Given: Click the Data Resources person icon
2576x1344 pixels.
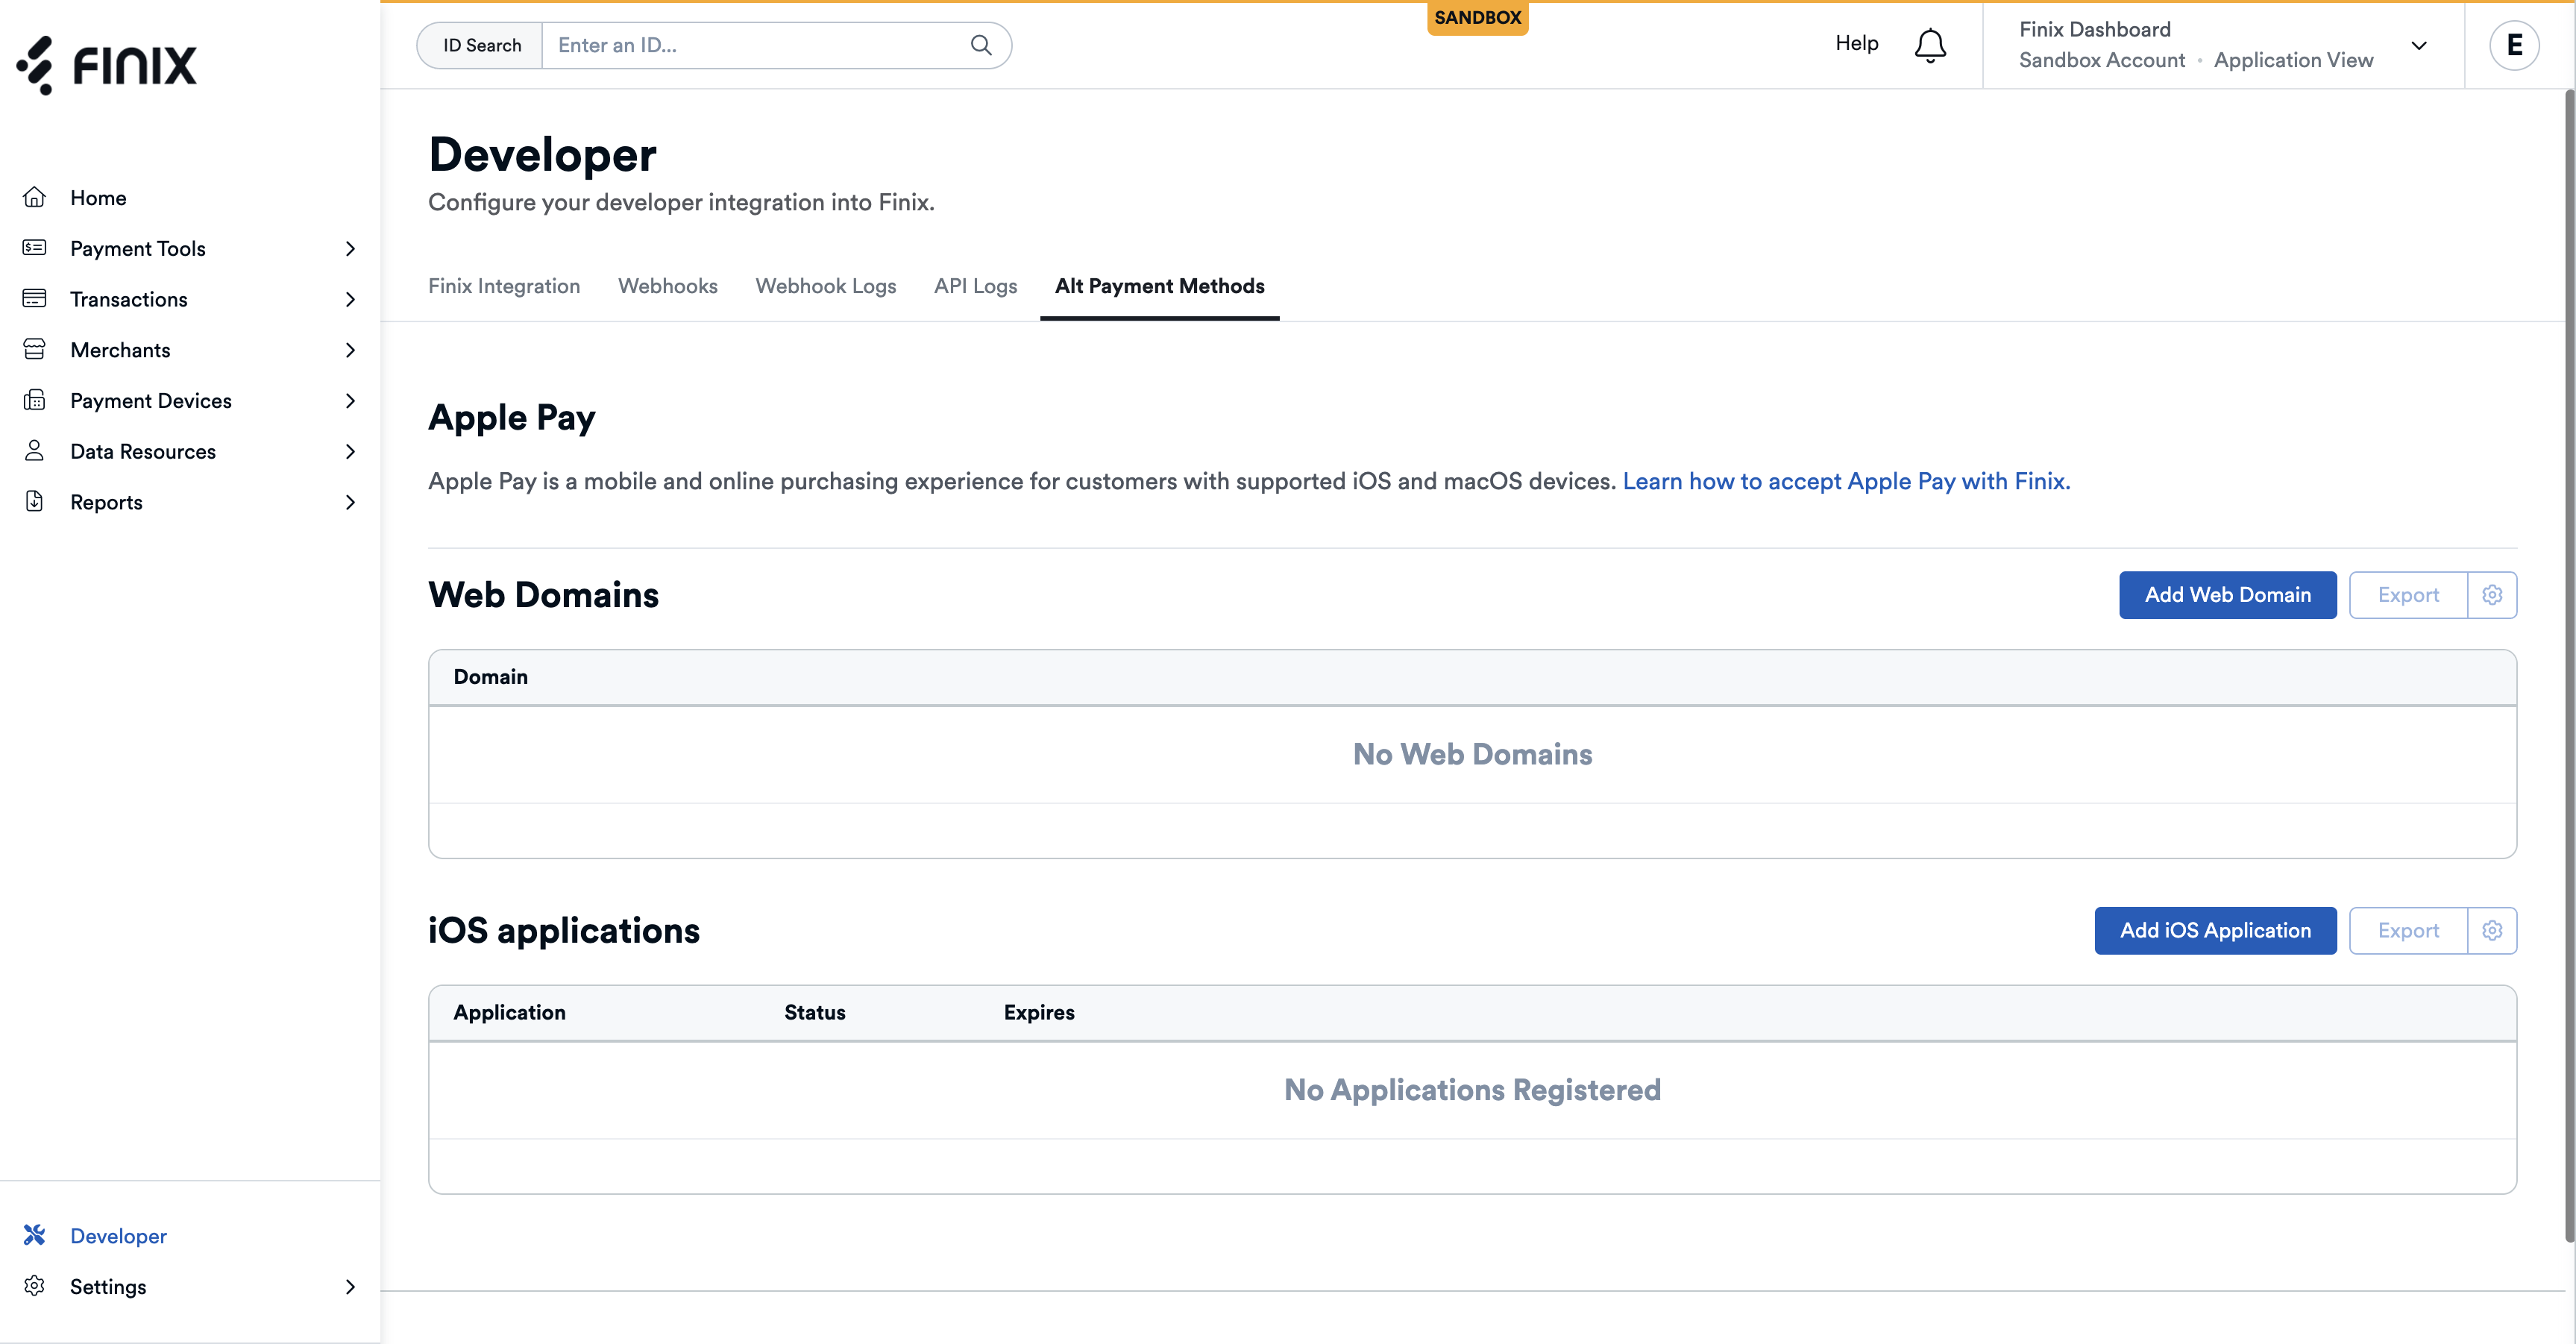Looking at the screenshot, I should (35, 451).
